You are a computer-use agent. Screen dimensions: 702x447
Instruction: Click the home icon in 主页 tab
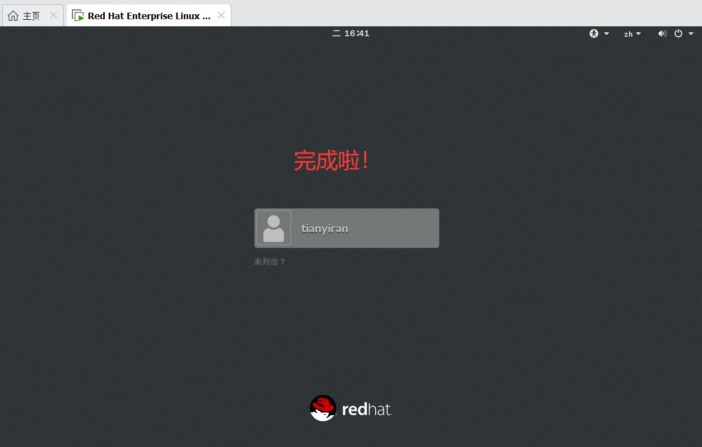(13, 15)
